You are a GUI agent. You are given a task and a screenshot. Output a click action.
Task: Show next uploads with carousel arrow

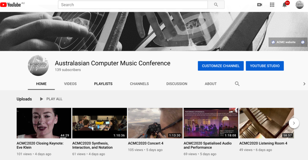tap(294, 123)
